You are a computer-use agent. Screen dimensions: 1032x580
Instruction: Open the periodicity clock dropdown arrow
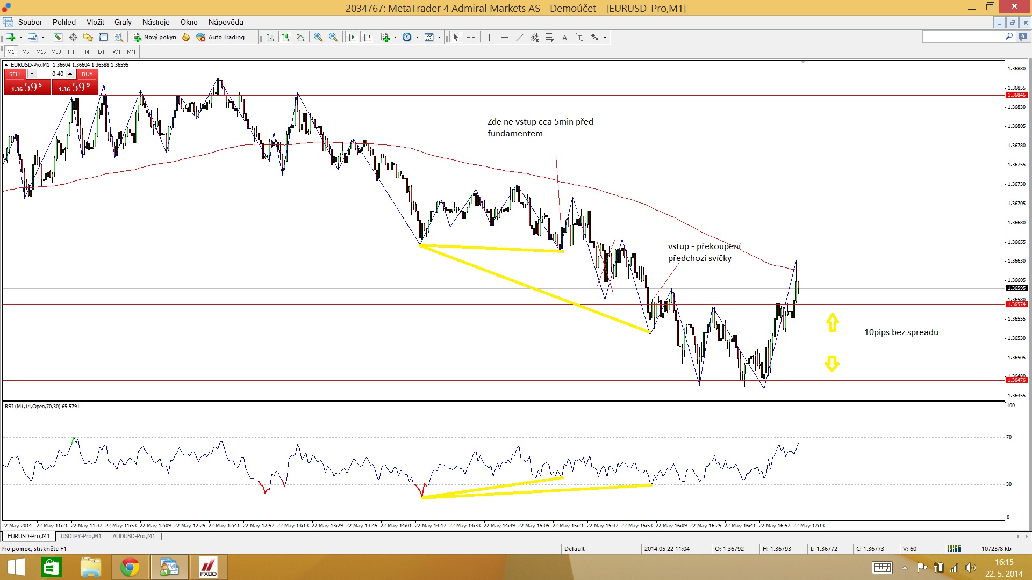click(417, 37)
